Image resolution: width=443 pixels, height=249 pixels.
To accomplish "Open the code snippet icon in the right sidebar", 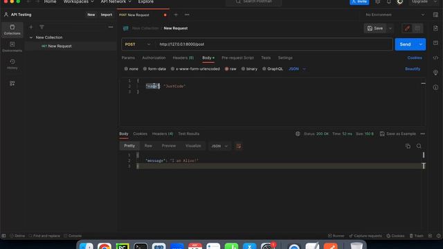I will (x=435, y=57).
